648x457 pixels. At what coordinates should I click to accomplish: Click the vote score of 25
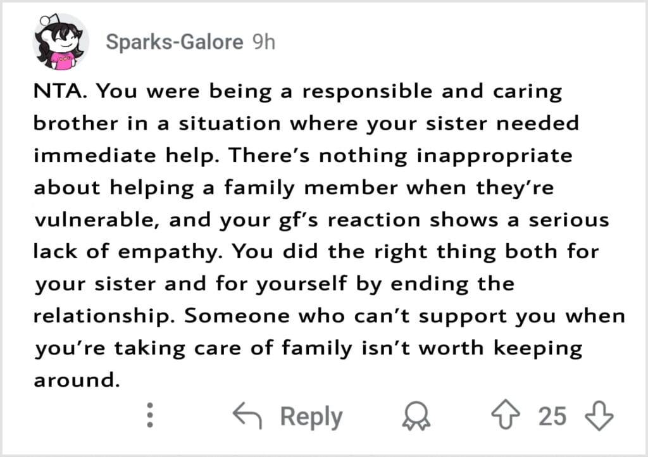pos(552,416)
